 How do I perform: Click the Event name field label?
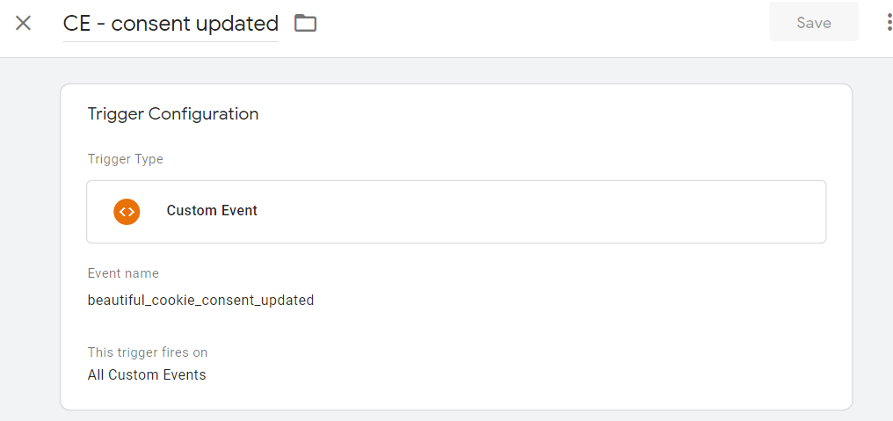click(123, 273)
